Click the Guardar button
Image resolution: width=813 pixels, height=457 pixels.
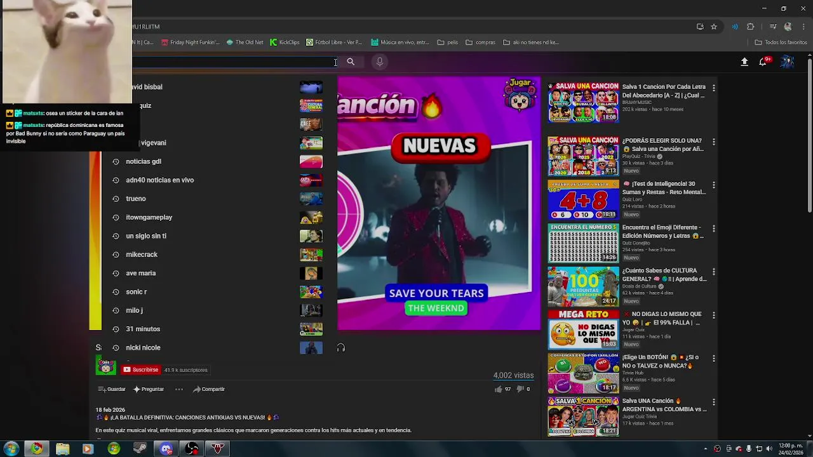pyautogui.click(x=112, y=389)
